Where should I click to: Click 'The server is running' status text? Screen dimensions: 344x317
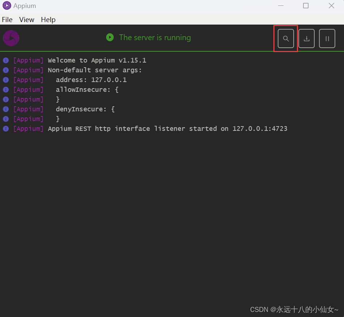(x=155, y=38)
